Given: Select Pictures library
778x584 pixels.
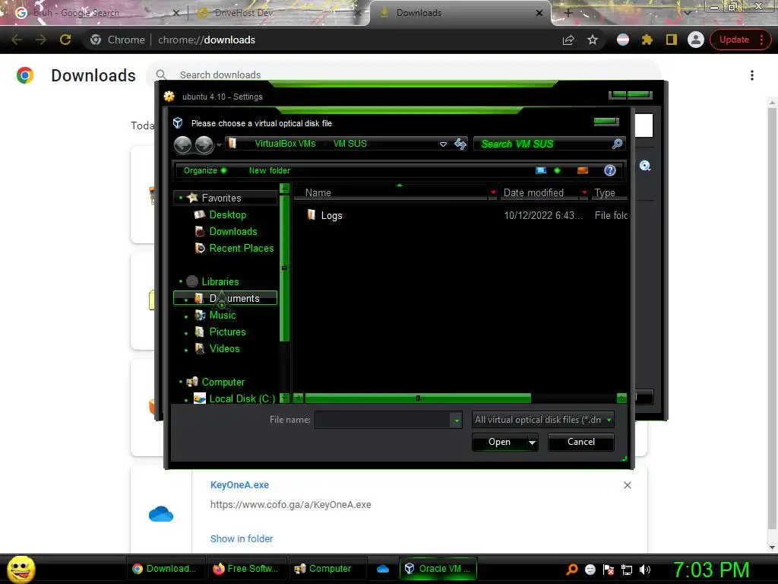Looking at the screenshot, I should (x=226, y=332).
